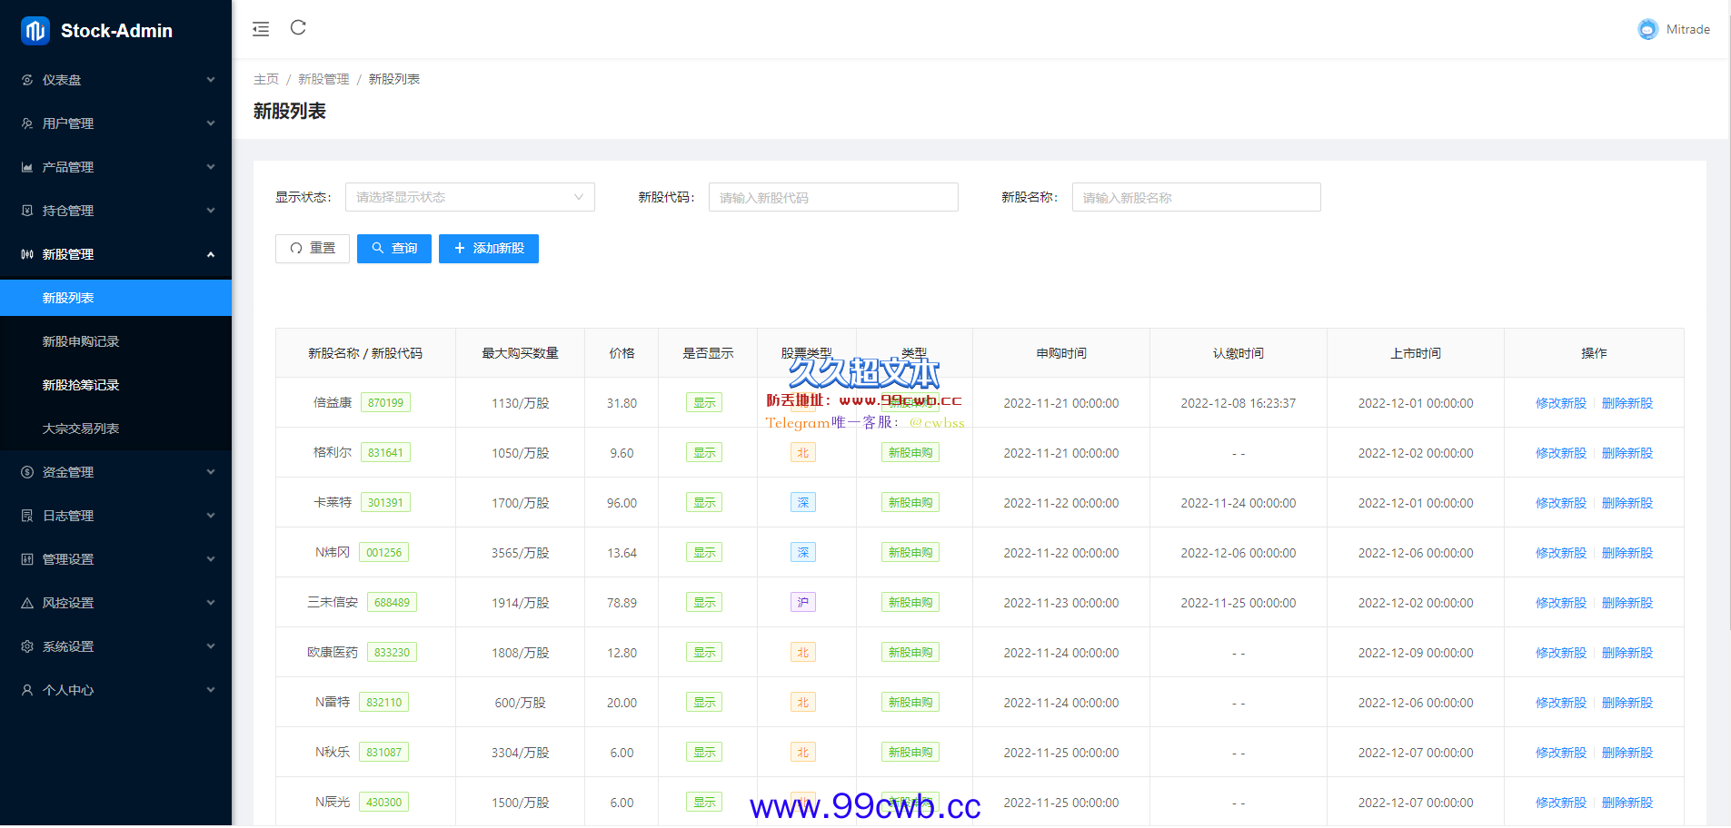
Task: Expand the 仪表盘 menu chevron
Action: pos(211,80)
